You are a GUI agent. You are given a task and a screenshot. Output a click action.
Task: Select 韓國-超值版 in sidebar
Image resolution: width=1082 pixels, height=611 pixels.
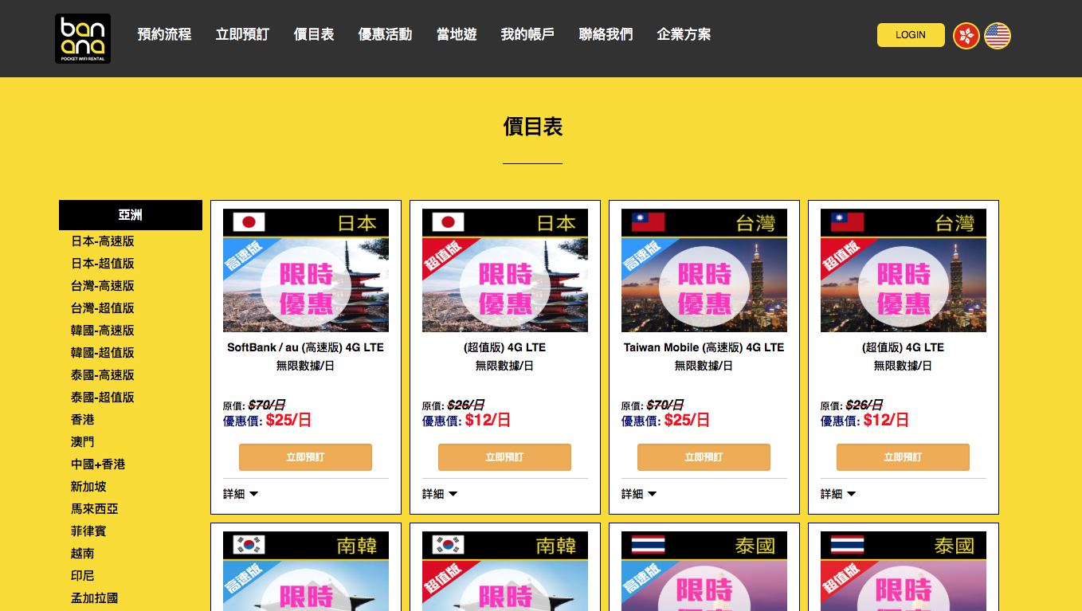(103, 353)
